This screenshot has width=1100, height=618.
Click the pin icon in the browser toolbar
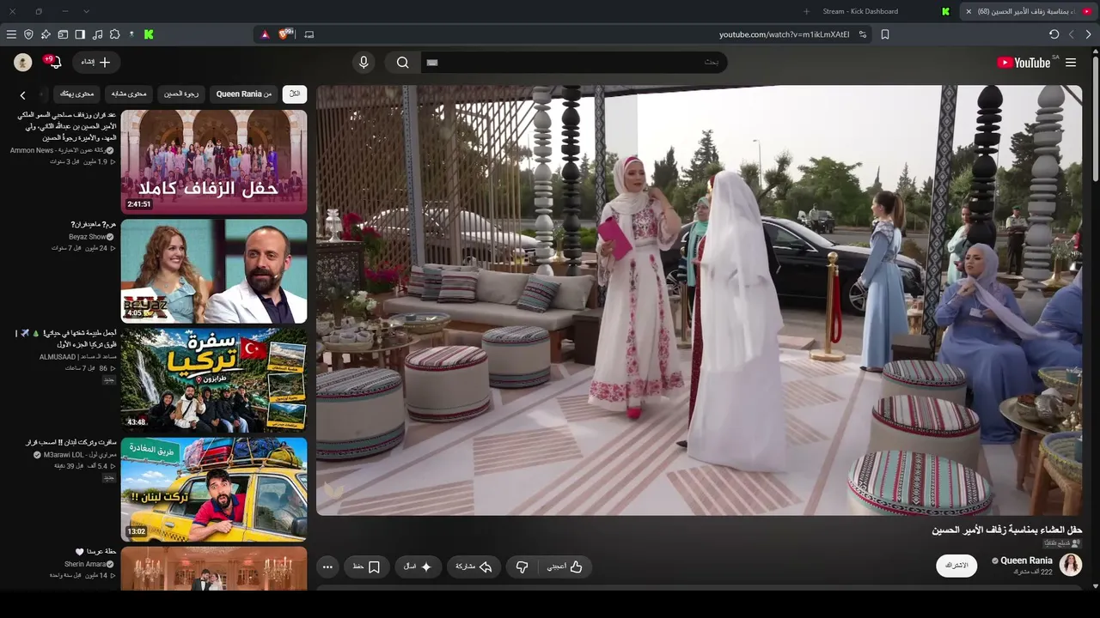click(46, 34)
